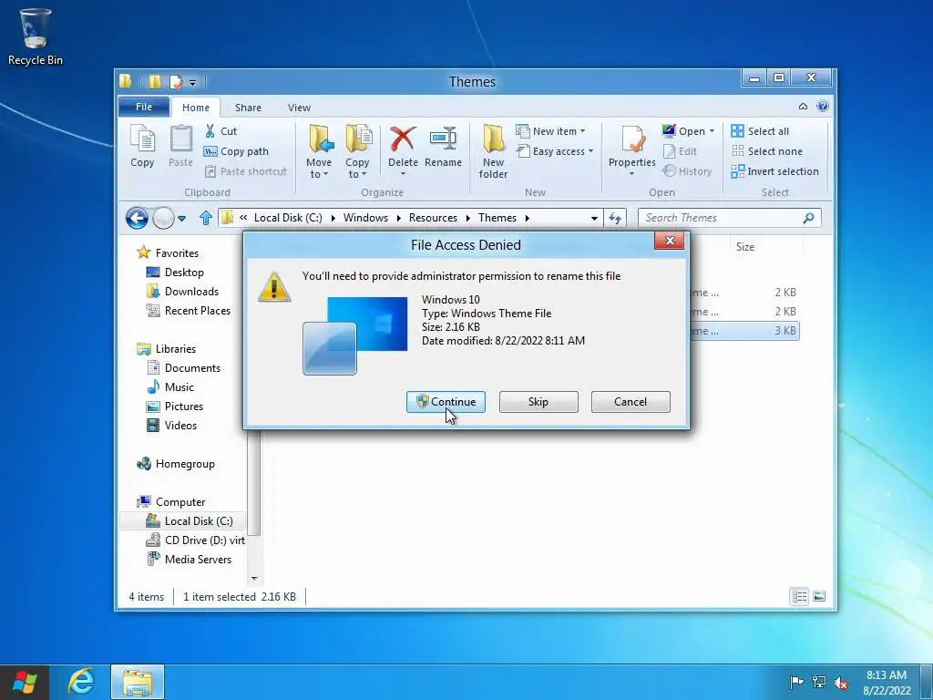This screenshot has height=700, width=933.
Task: Click Continue in File Access Denied dialog
Action: (x=446, y=402)
